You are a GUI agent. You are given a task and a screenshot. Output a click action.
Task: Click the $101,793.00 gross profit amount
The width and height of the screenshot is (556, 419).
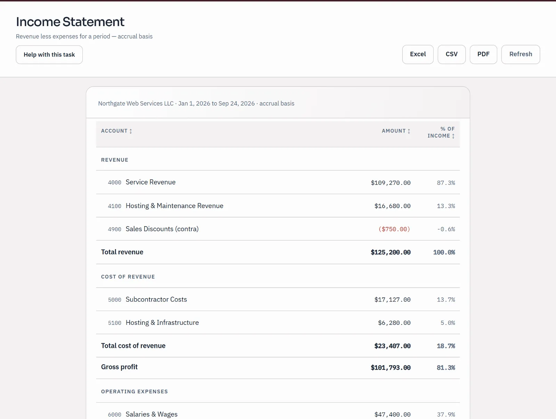click(x=391, y=368)
